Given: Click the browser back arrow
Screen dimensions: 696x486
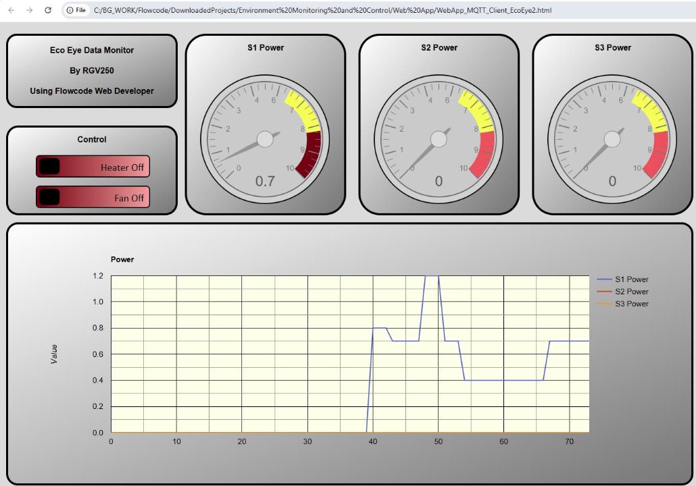Looking at the screenshot, I should pyautogui.click(x=11, y=10).
